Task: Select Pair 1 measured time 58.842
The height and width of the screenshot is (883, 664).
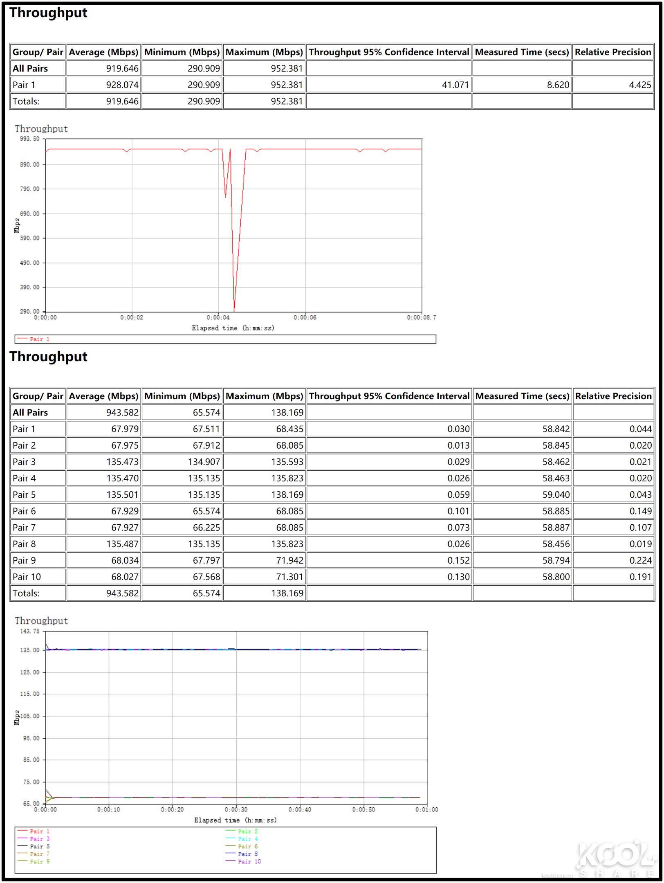Action: coord(556,429)
